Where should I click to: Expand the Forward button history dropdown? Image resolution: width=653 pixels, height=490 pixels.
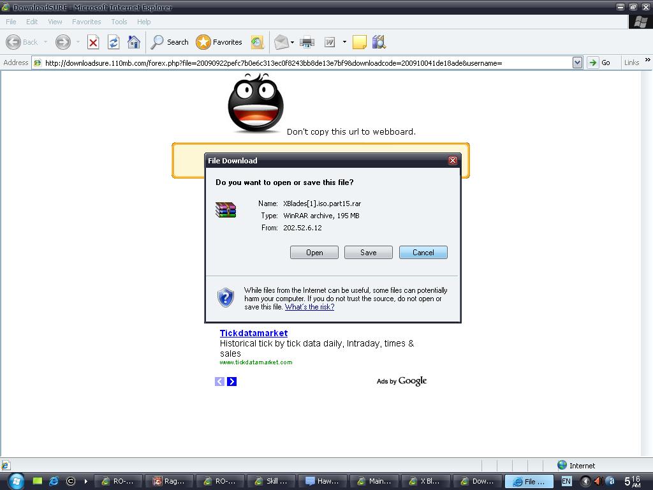pos(78,42)
